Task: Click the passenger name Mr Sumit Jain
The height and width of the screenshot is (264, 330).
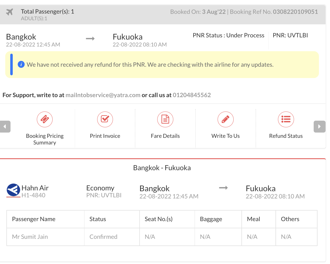Action: pos(30,237)
